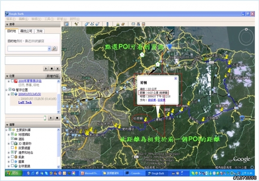Open the 工具(T) menu
The width and height of the screenshot is (259, 181).
click(49, 19)
